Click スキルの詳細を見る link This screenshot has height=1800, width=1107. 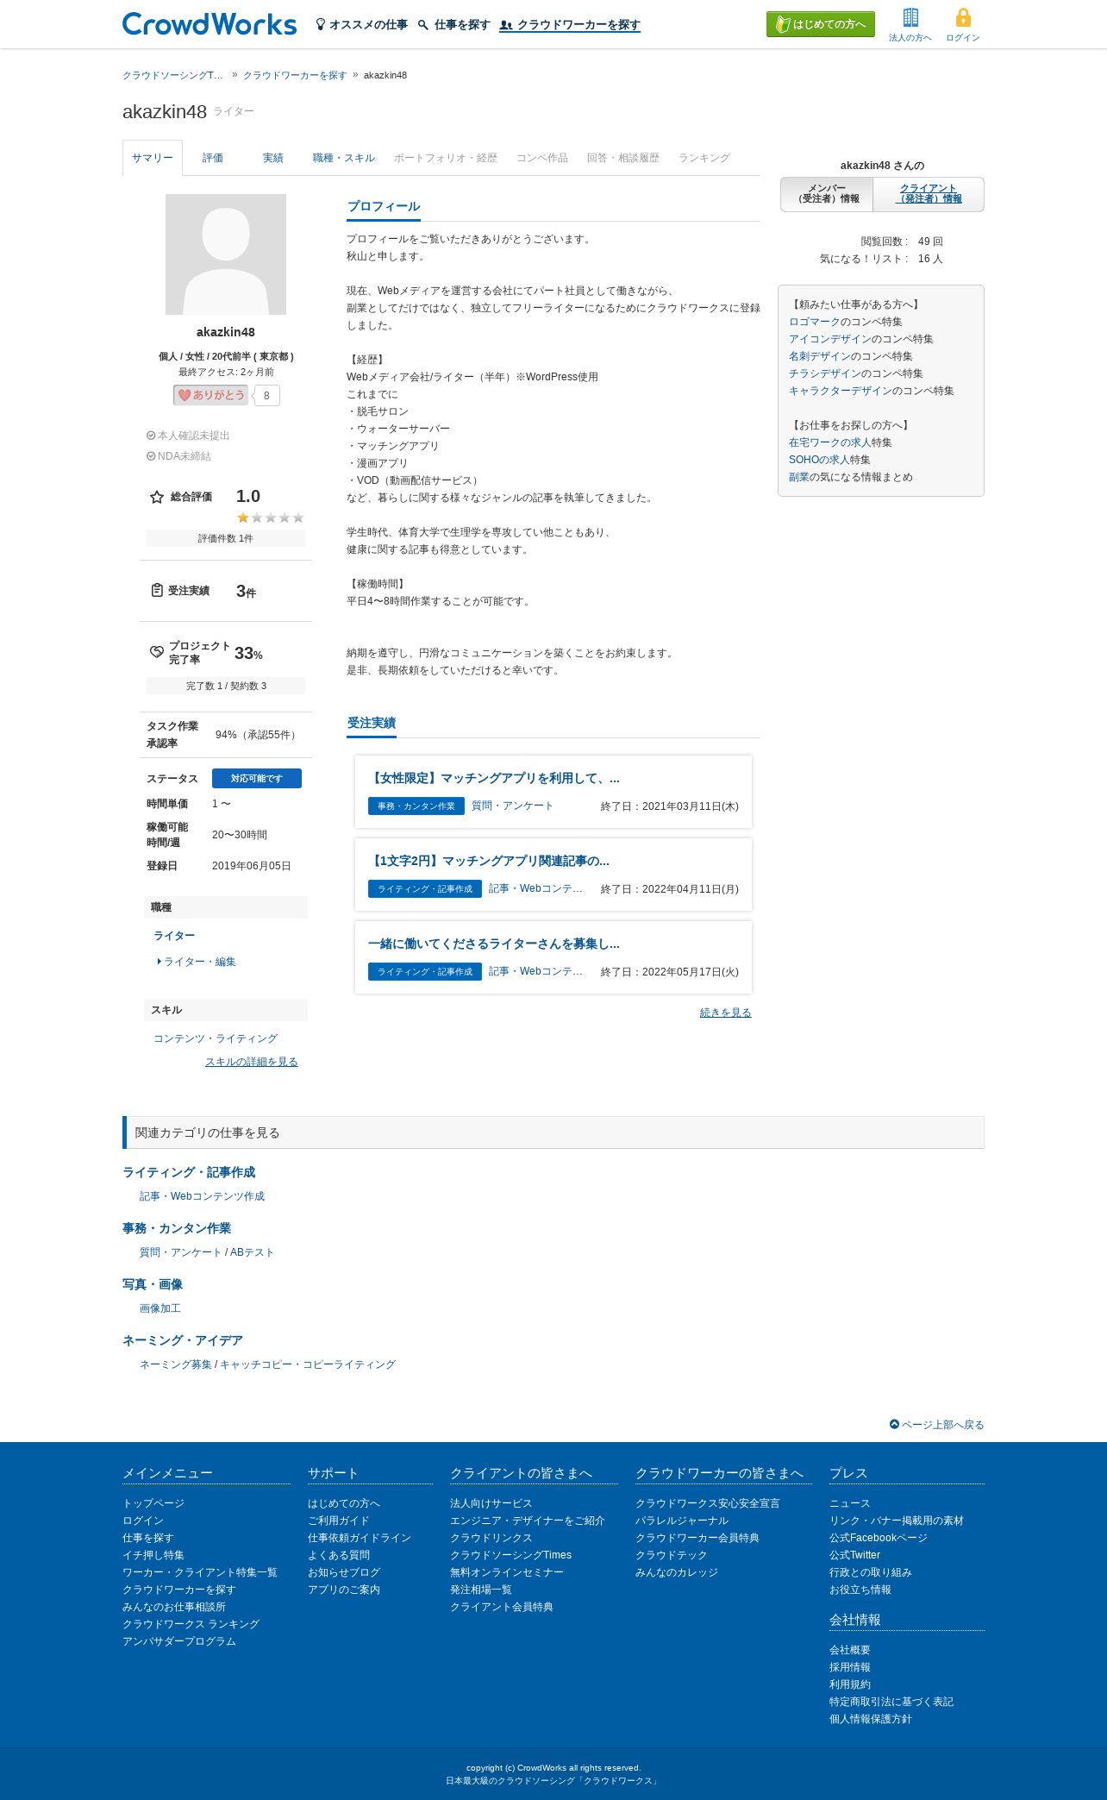[x=252, y=1062]
